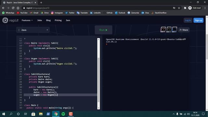Image resolution: width=208 pixels, height=117 pixels.
Task: Open the WhatsApp bookmark
Action: point(8,13)
